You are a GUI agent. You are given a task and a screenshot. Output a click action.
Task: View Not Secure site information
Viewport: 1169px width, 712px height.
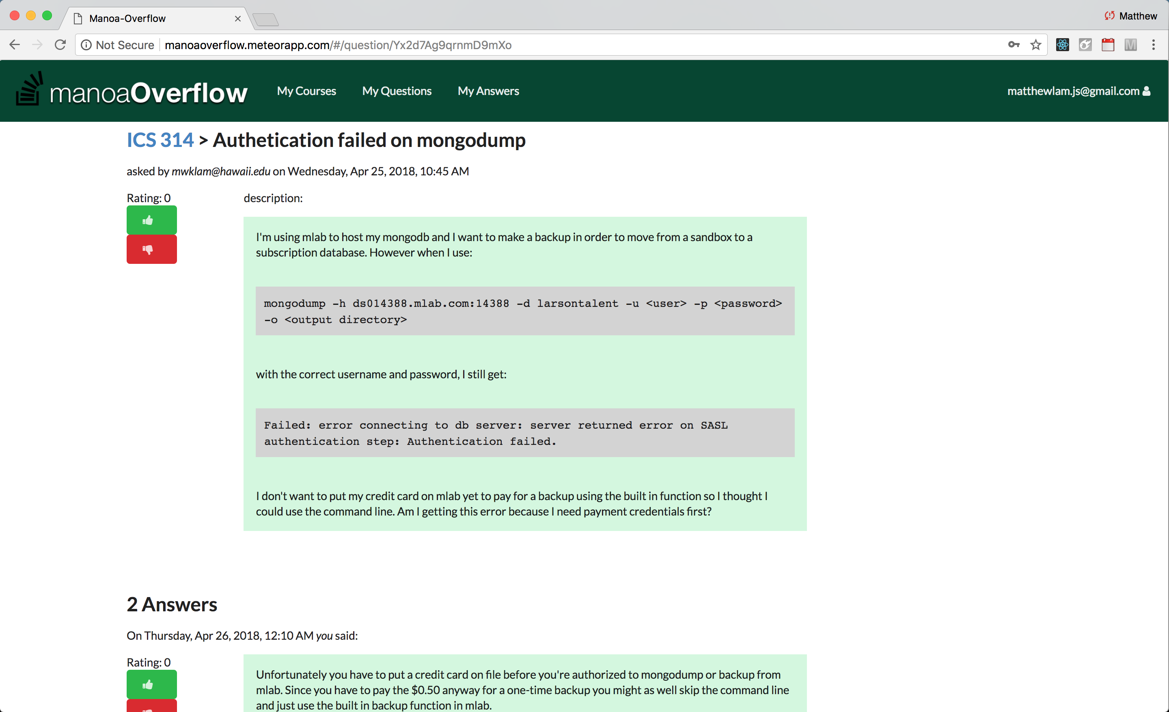point(118,45)
